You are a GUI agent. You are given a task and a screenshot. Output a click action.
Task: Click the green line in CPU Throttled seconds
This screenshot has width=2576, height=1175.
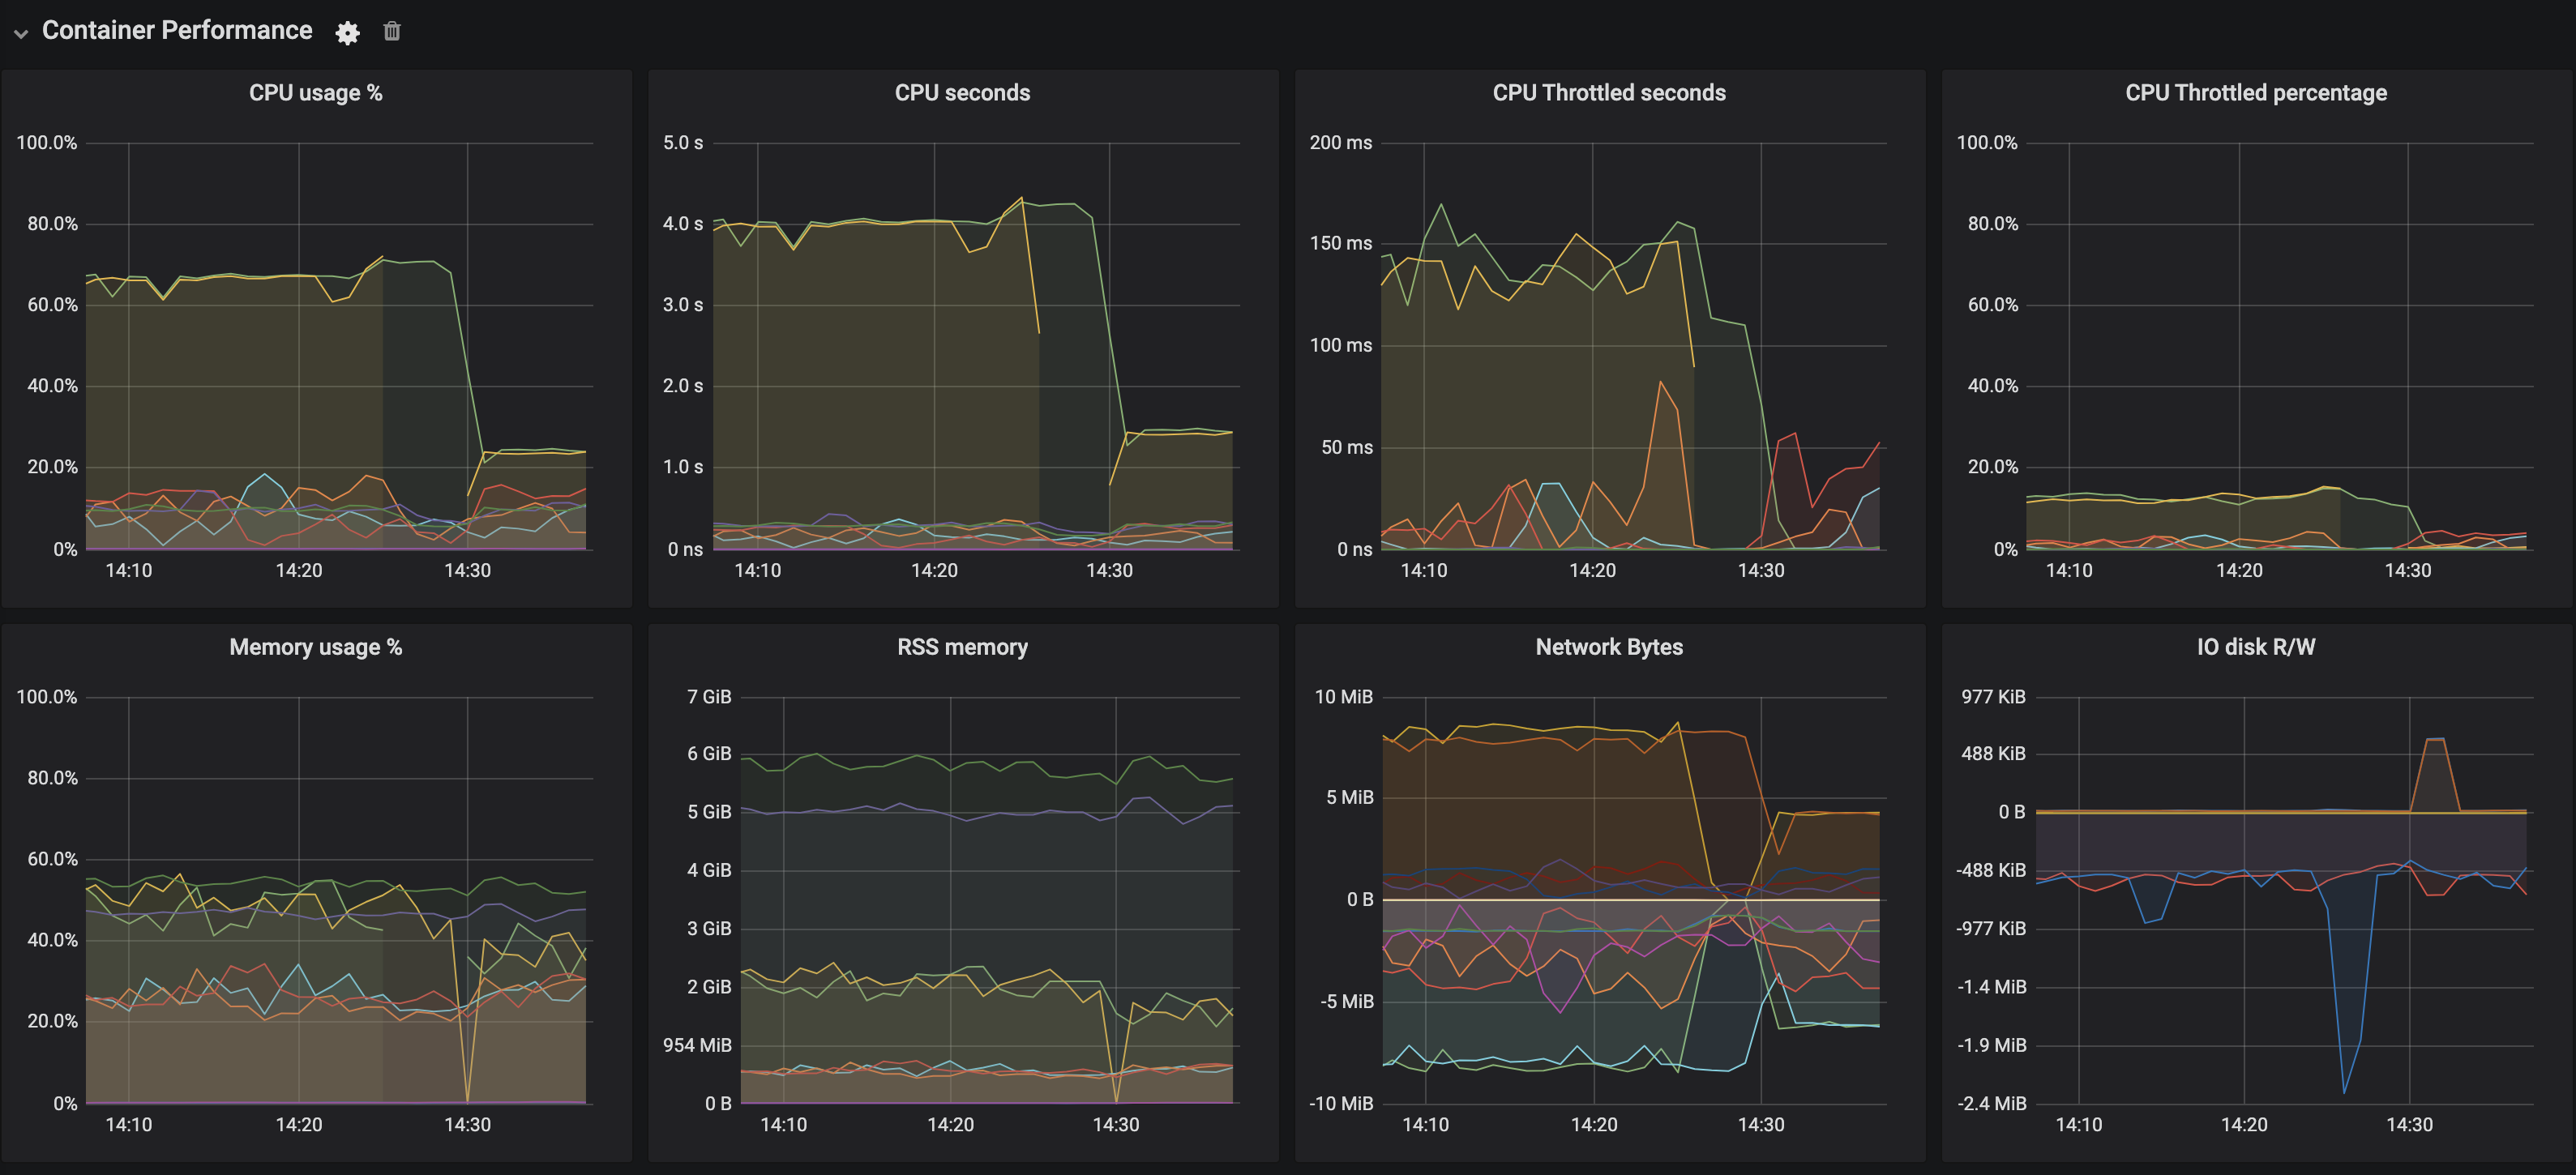(1441, 205)
